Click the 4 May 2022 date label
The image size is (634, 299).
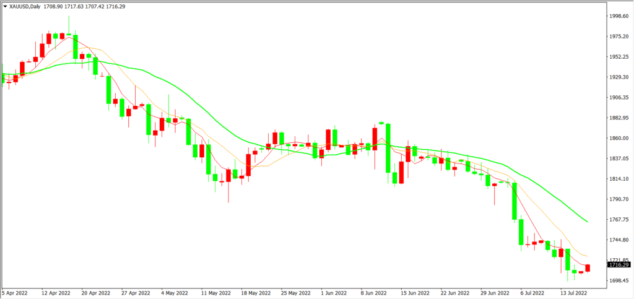tap(175, 292)
